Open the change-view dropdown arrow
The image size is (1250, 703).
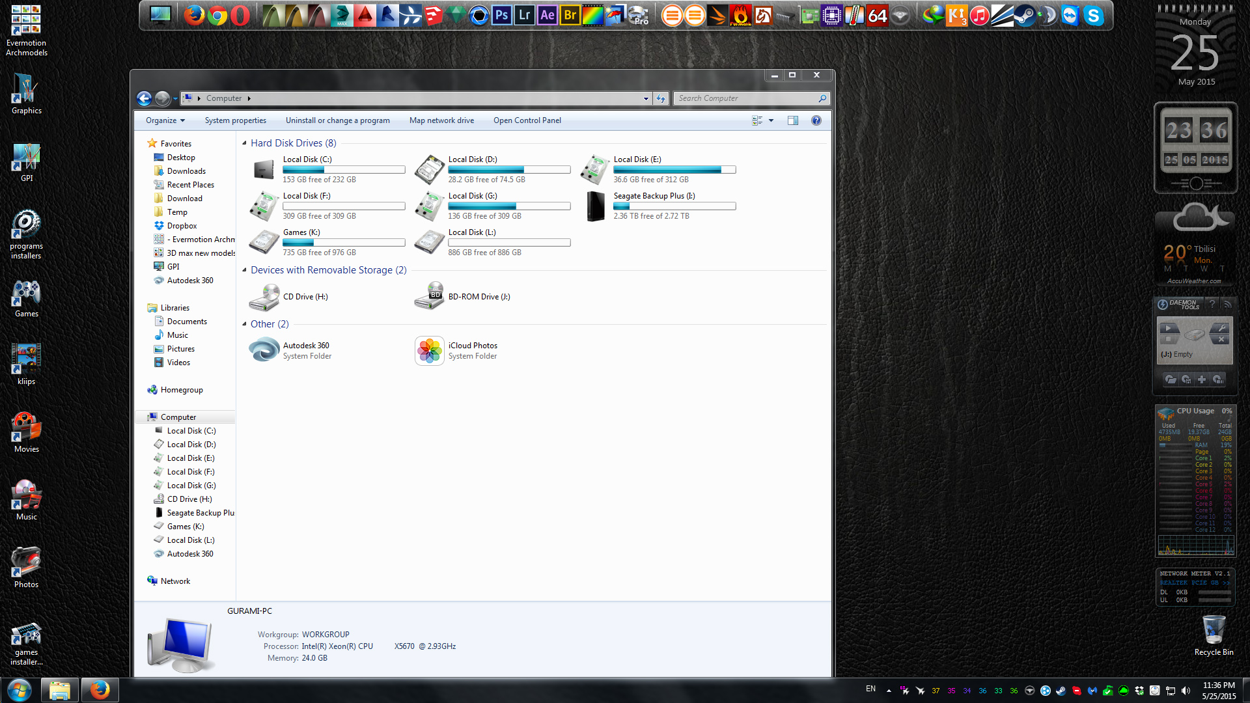pos(771,120)
